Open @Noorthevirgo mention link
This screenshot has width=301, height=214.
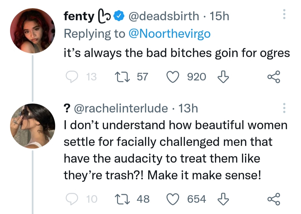[169, 34]
